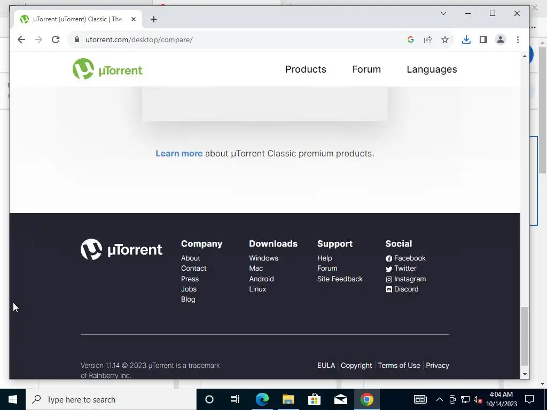Open File Explorer from taskbar
This screenshot has width=547, height=410.
click(288, 399)
